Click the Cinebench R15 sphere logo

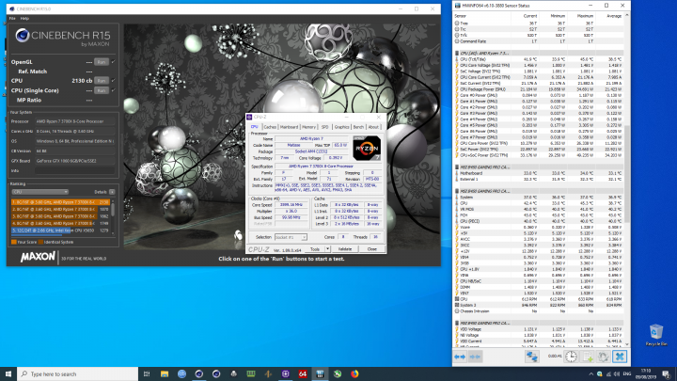pyautogui.click(x=22, y=36)
